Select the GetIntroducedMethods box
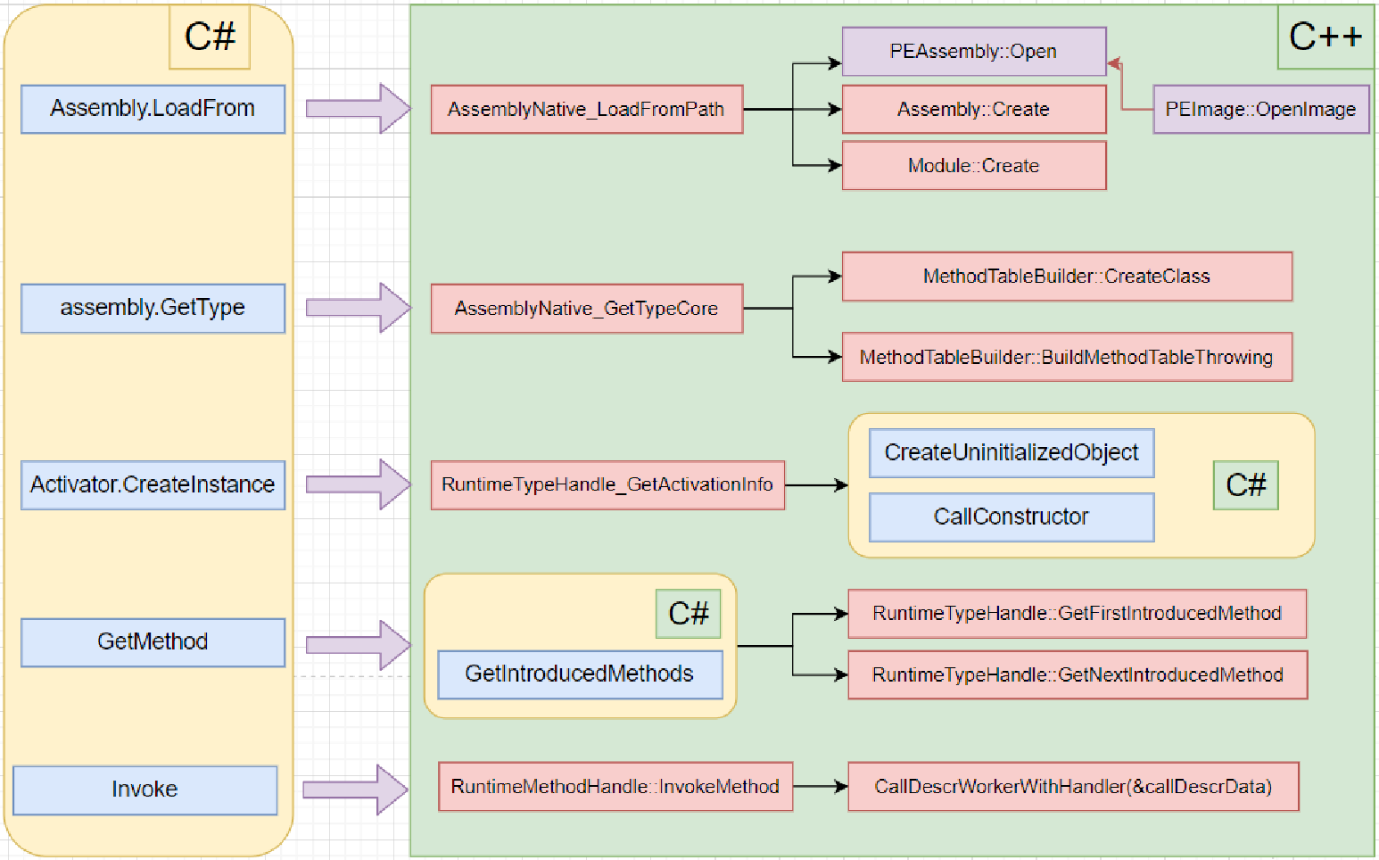Viewport: 1379px width, 860px height. [x=579, y=674]
